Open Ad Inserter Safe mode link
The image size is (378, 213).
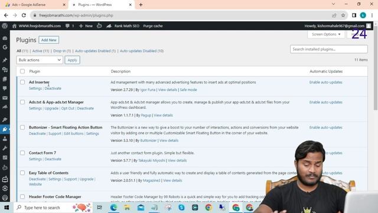coord(188,89)
